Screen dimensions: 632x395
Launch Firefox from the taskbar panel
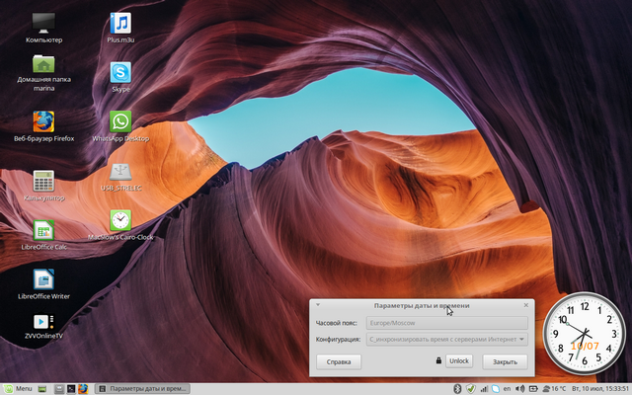pos(84,389)
